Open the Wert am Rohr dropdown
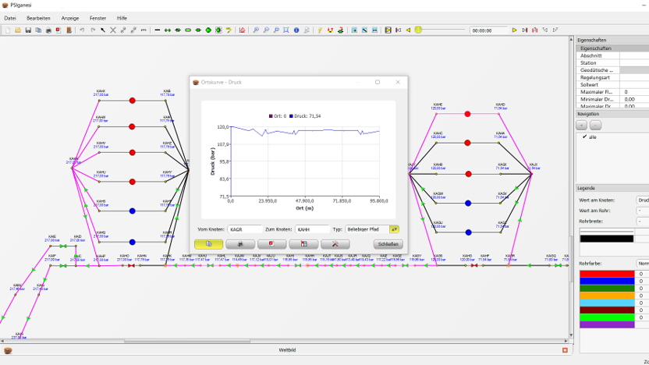This screenshot has height=365, width=649. coord(643,211)
